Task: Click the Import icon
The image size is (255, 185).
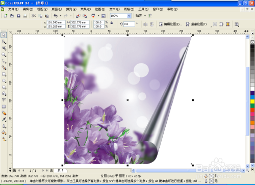Action: click(78, 16)
